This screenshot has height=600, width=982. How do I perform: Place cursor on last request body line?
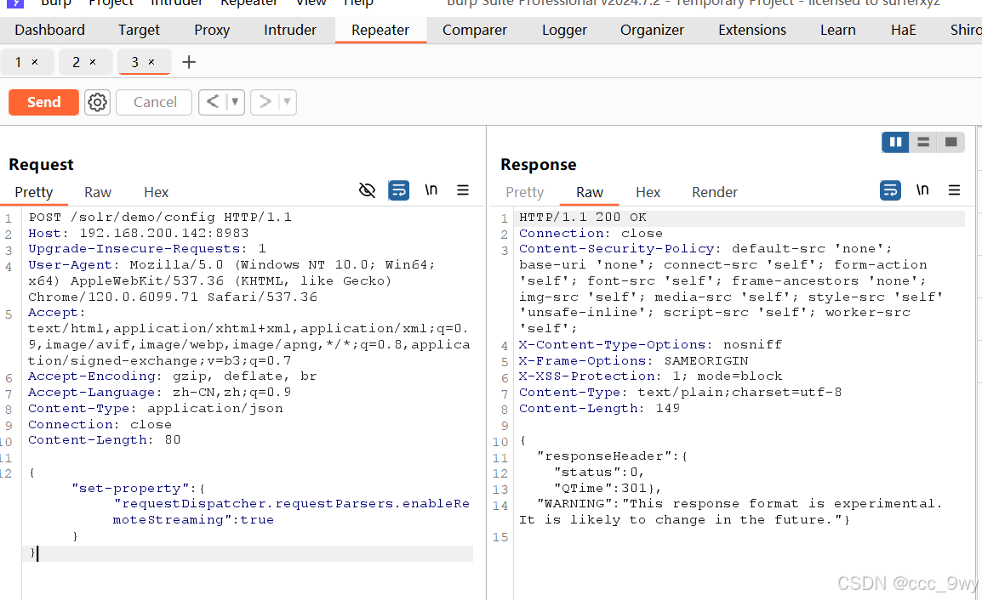point(248,553)
